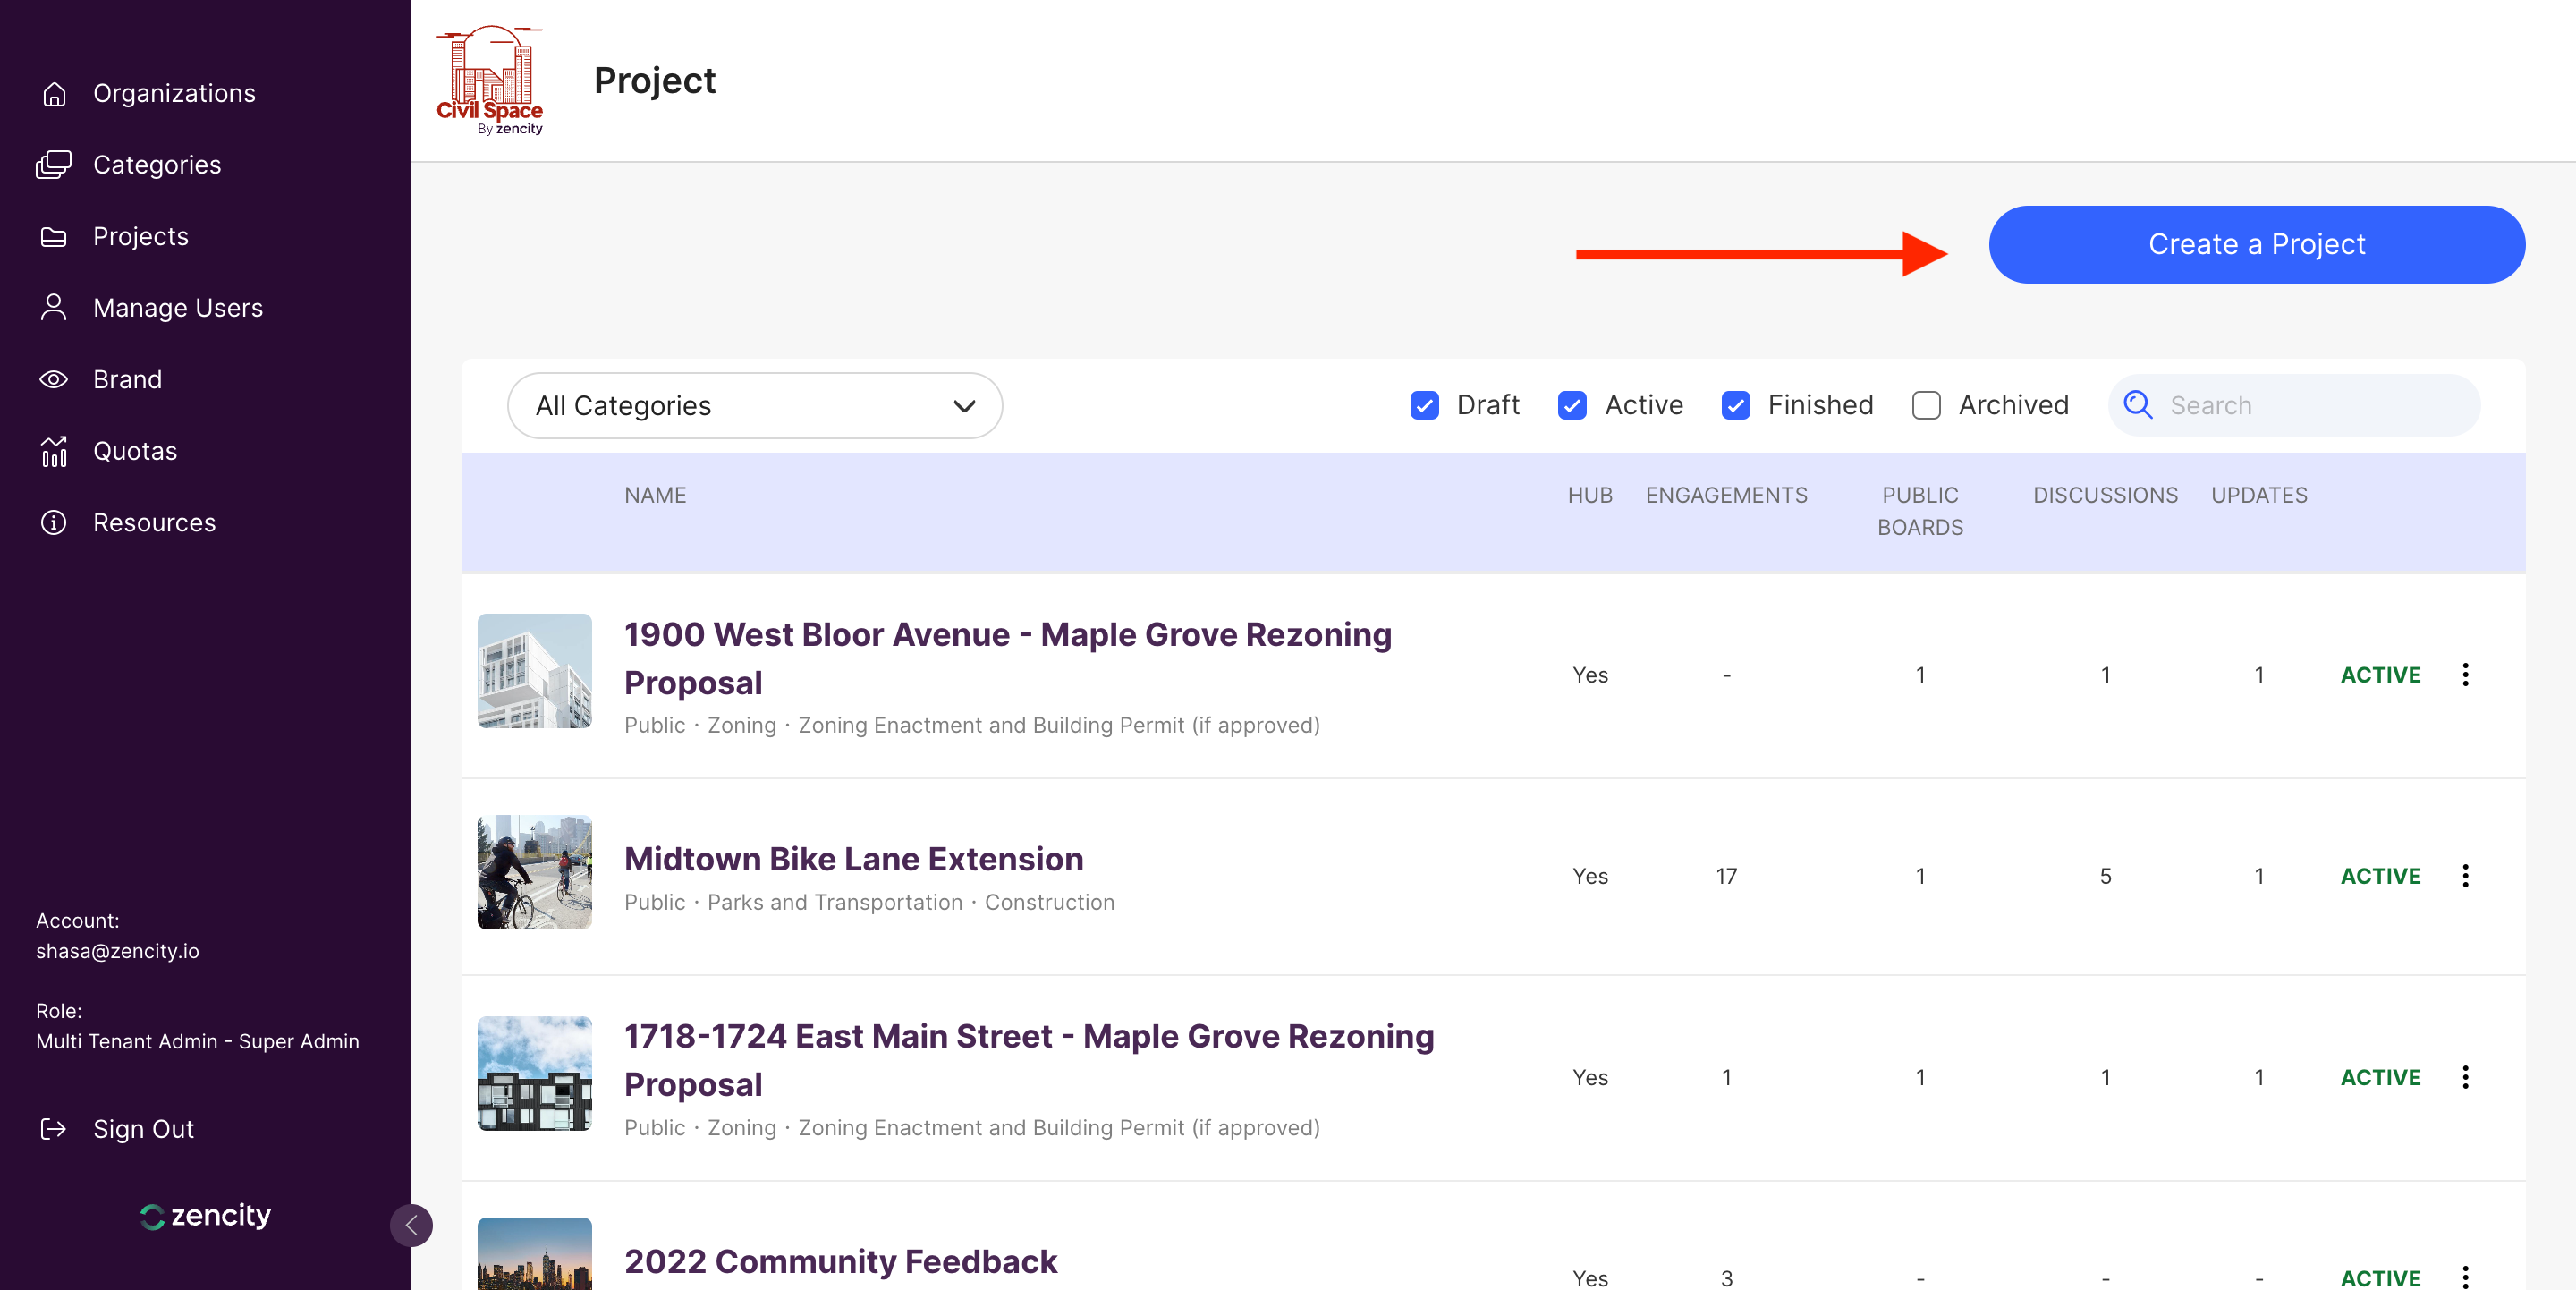Image resolution: width=2576 pixels, height=1290 pixels.
Task: Uncheck the Finished filter
Action: pyautogui.click(x=1736, y=405)
